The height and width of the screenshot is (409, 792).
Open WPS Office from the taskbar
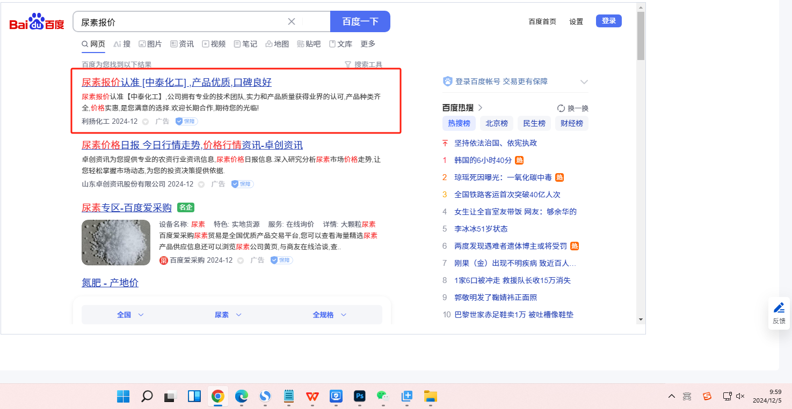coord(312,396)
